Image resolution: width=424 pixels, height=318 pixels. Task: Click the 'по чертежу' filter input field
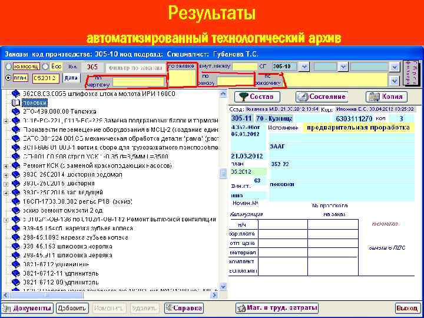(x=138, y=82)
